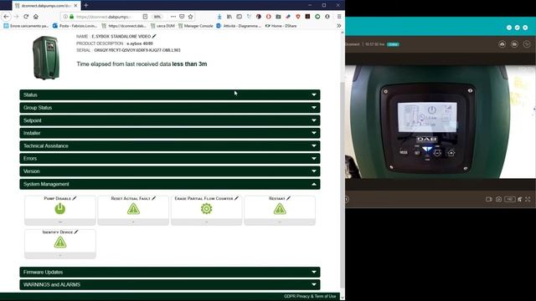
Task: Select the dconnect.dabpumps.com browser tab
Action: coord(46,6)
